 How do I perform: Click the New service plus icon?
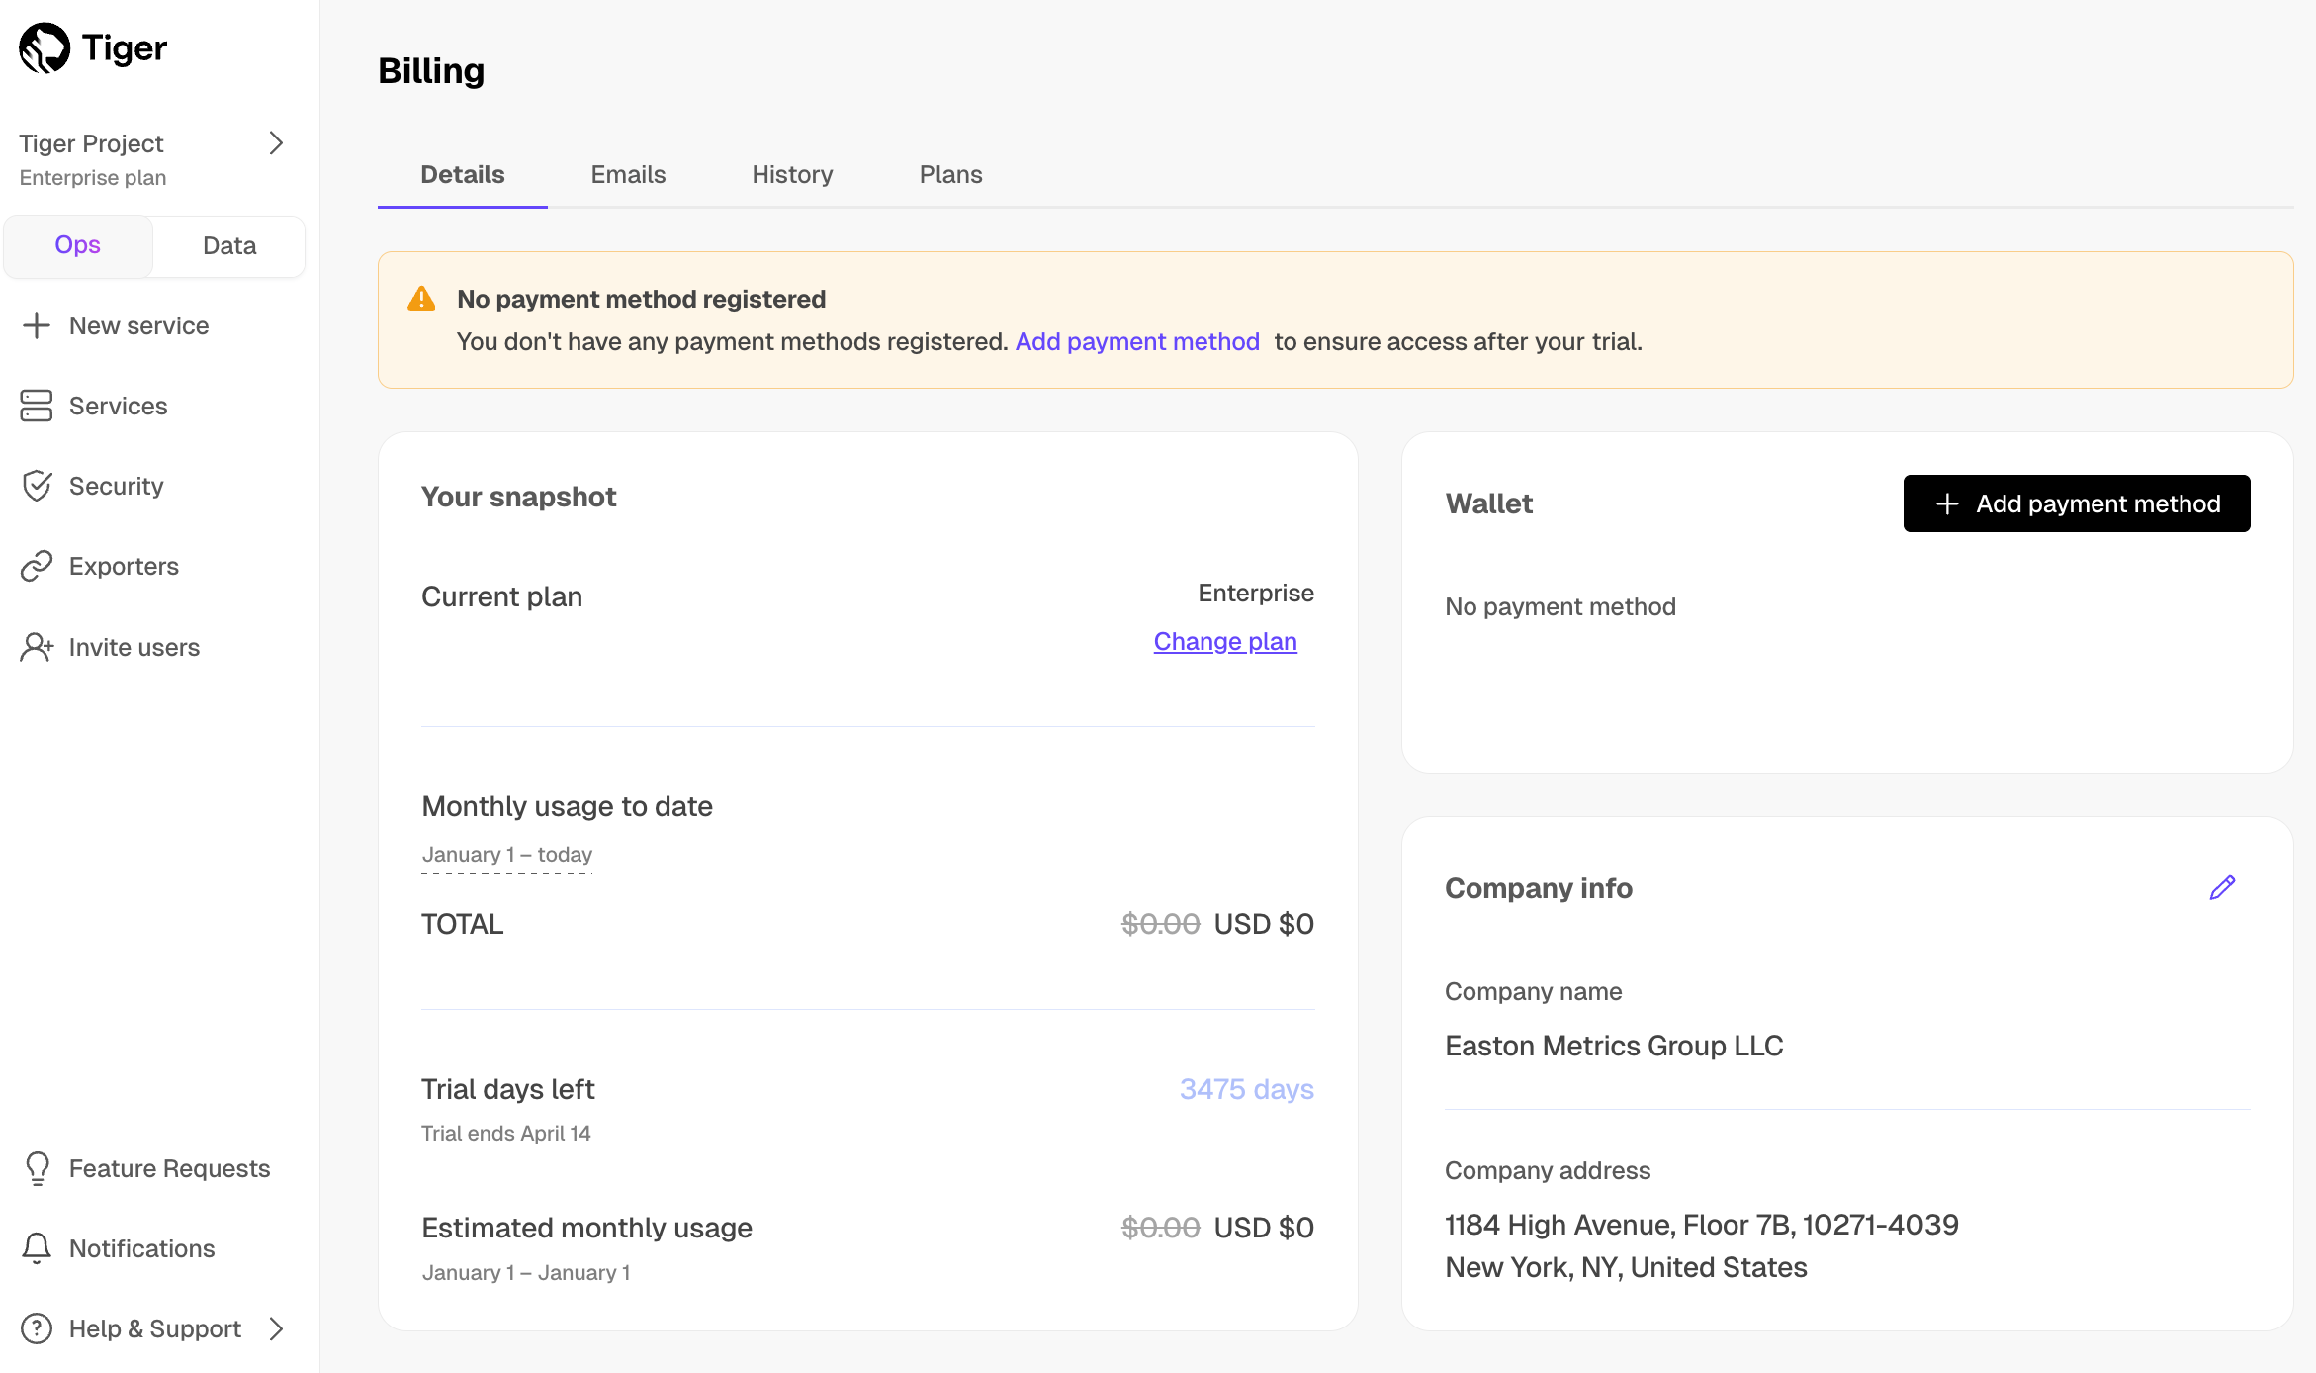[x=37, y=325]
